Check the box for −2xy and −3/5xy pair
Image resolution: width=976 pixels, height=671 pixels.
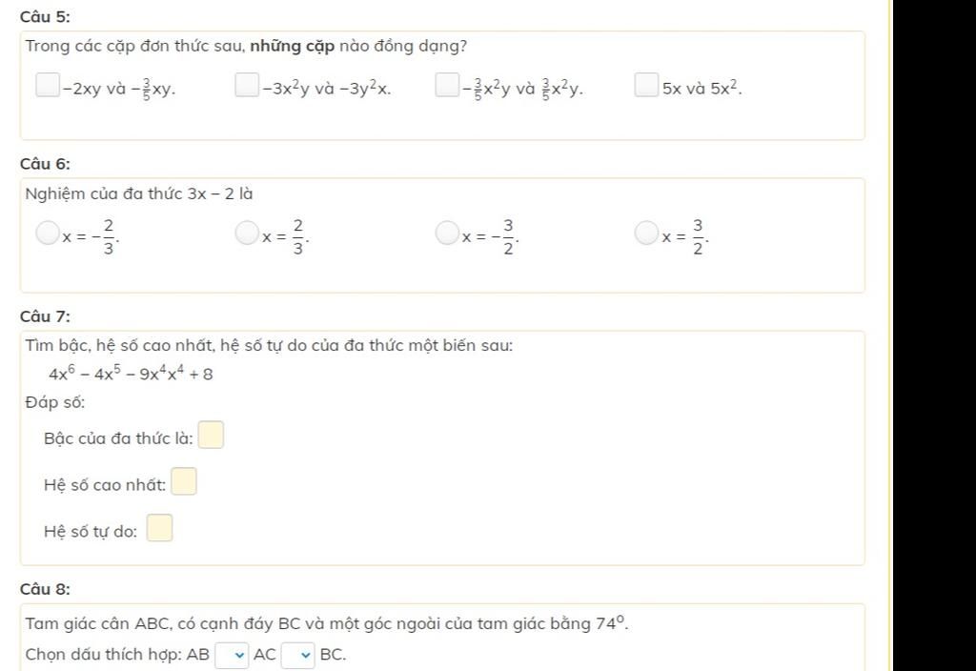(x=48, y=87)
